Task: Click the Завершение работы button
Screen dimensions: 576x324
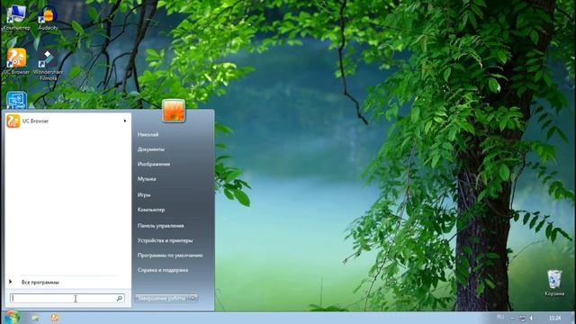Action: point(162,298)
